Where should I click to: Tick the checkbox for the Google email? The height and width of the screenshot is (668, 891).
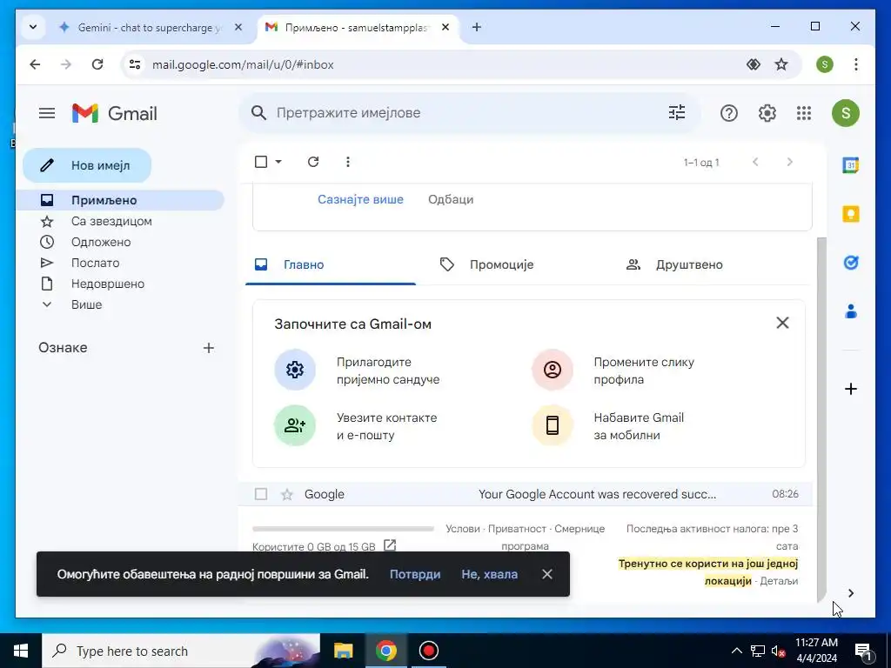(261, 494)
